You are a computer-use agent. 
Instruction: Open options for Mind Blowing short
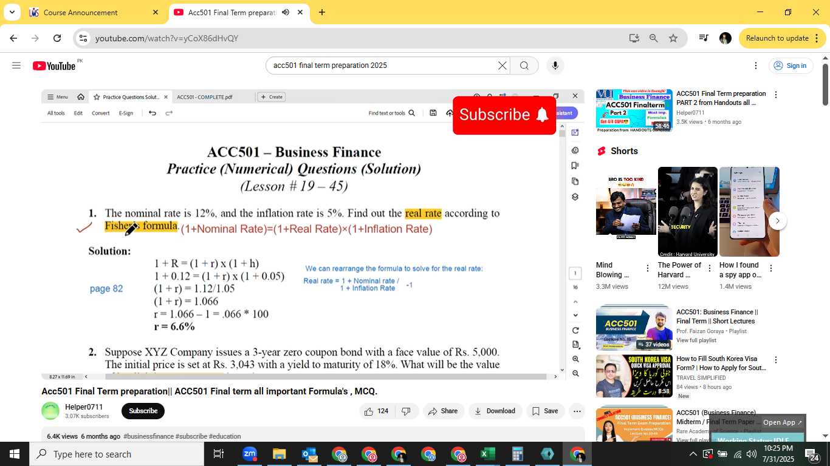[647, 268]
